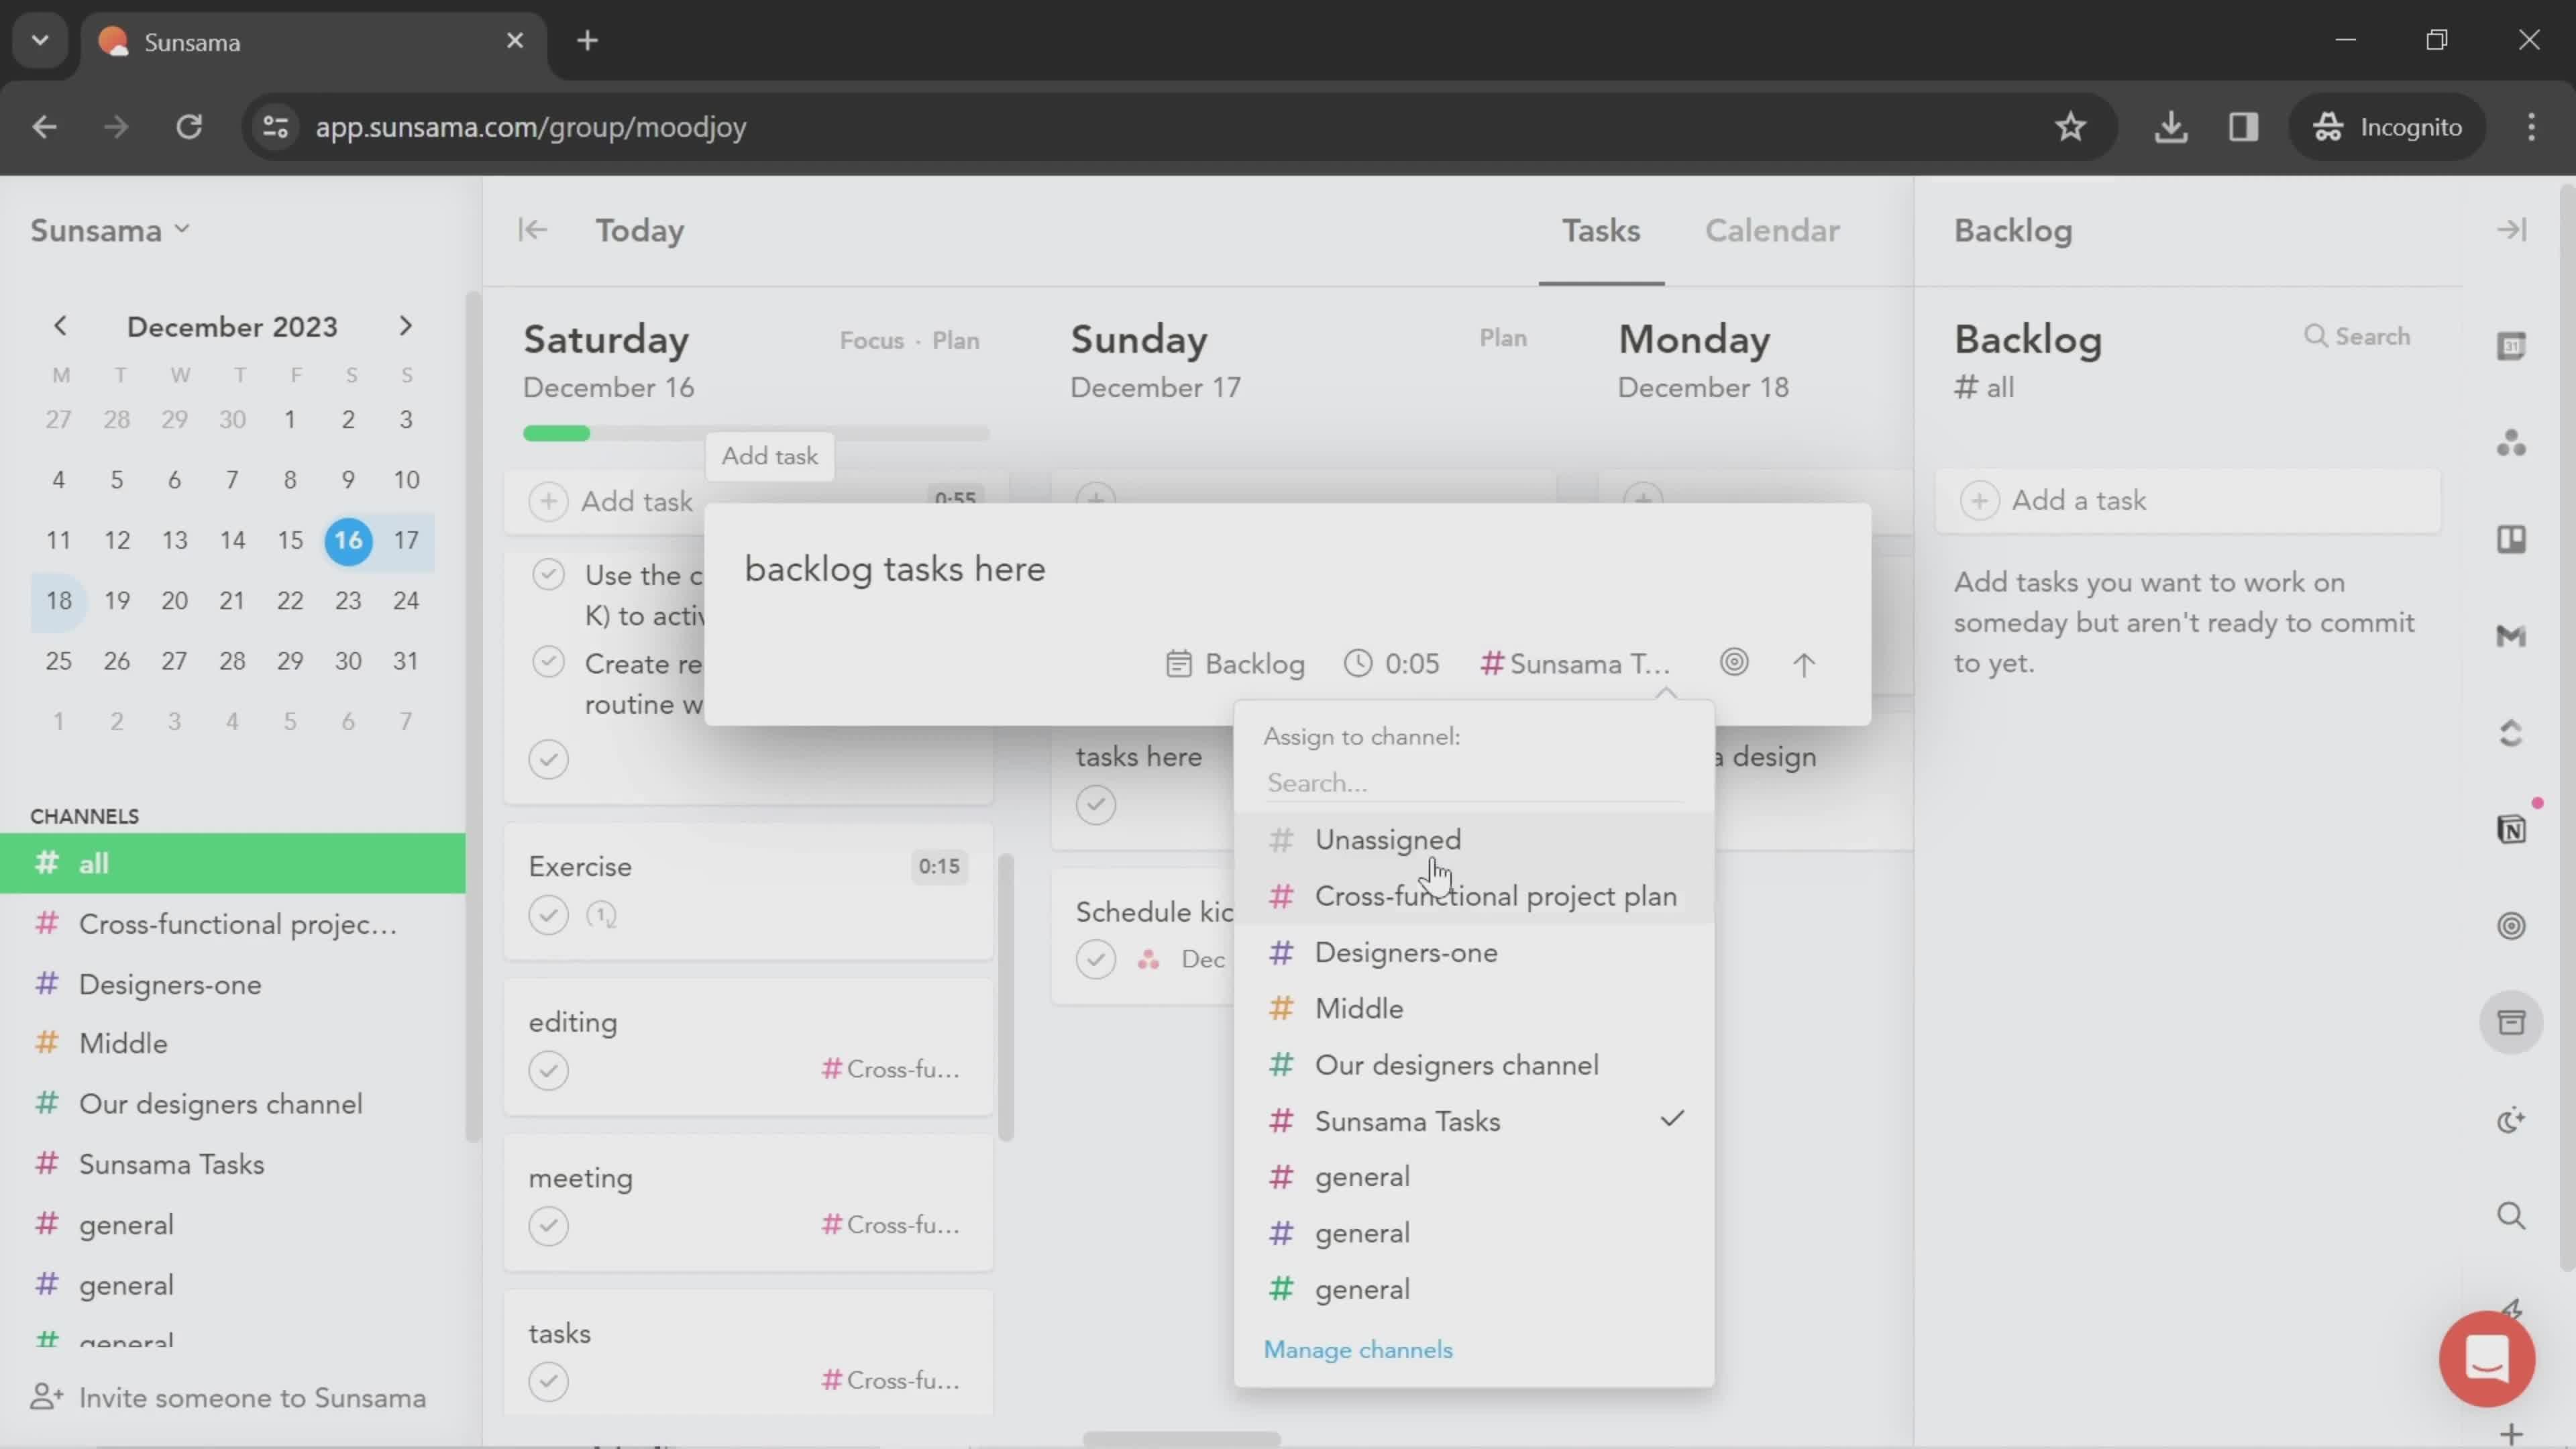Select the #all channel in sidebar
Image resolution: width=2576 pixels, height=1449 pixels.
click(x=233, y=864)
